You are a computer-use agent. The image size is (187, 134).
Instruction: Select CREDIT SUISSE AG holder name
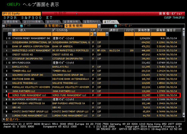click(x=22, y=54)
